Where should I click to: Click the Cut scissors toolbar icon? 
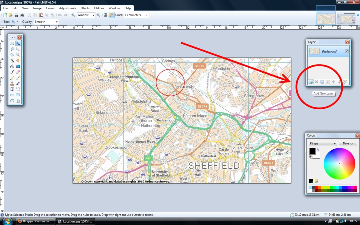[29, 15]
